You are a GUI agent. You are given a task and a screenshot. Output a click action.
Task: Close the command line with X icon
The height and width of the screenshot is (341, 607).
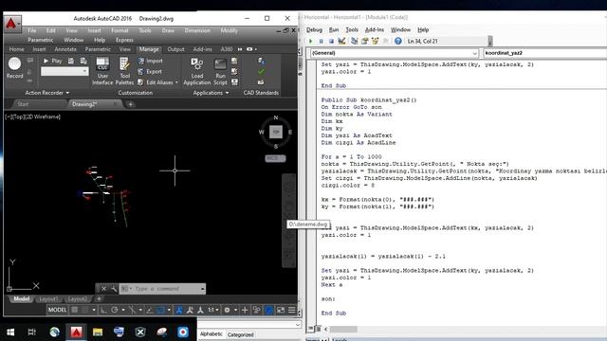[x=103, y=289]
